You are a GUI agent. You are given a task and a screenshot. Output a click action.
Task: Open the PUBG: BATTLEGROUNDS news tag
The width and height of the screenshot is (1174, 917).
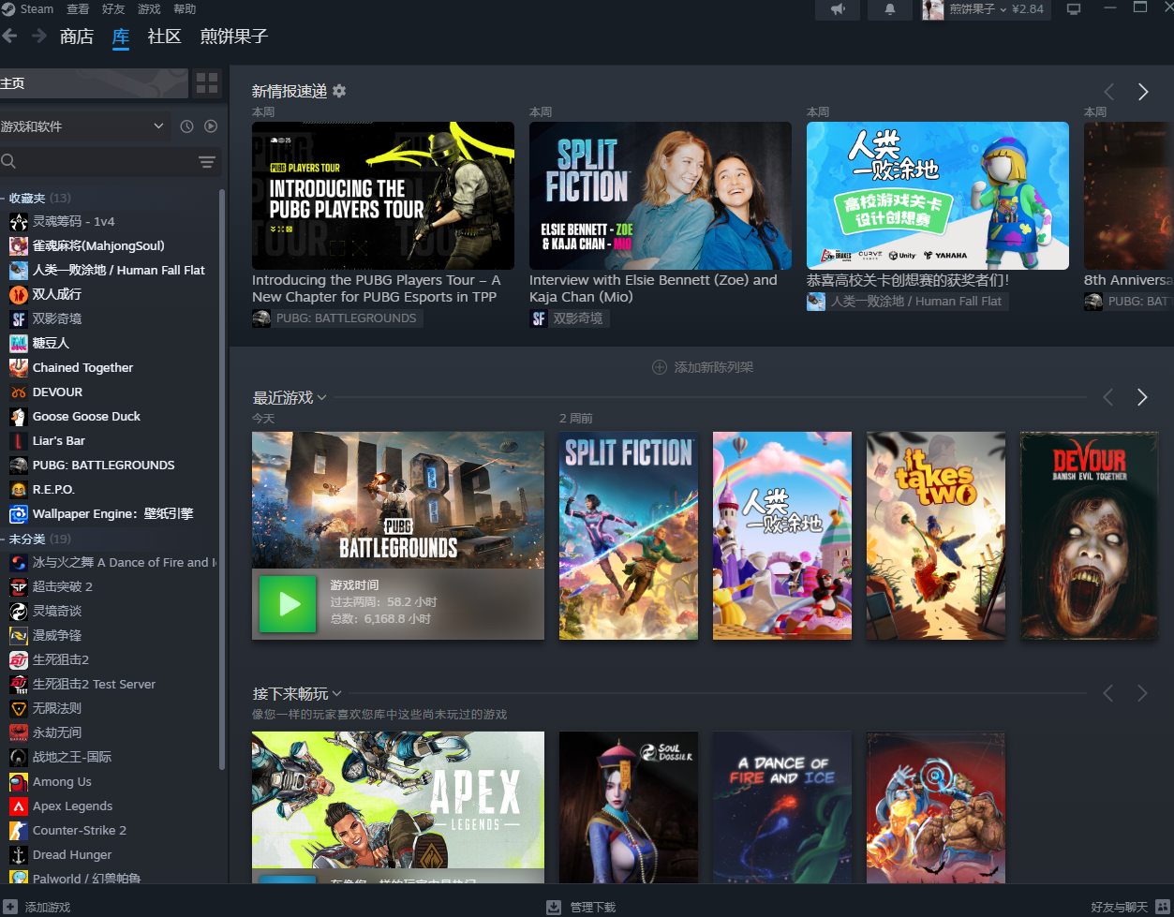coord(337,318)
